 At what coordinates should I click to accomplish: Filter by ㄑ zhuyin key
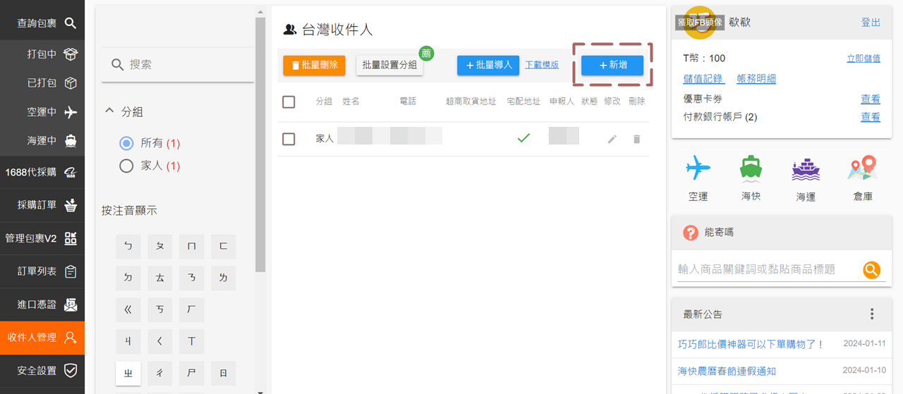tap(160, 342)
